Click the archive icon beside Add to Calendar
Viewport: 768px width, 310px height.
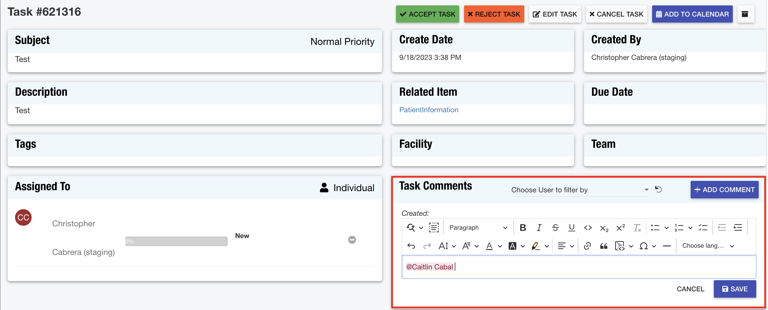[x=745, y=14]
